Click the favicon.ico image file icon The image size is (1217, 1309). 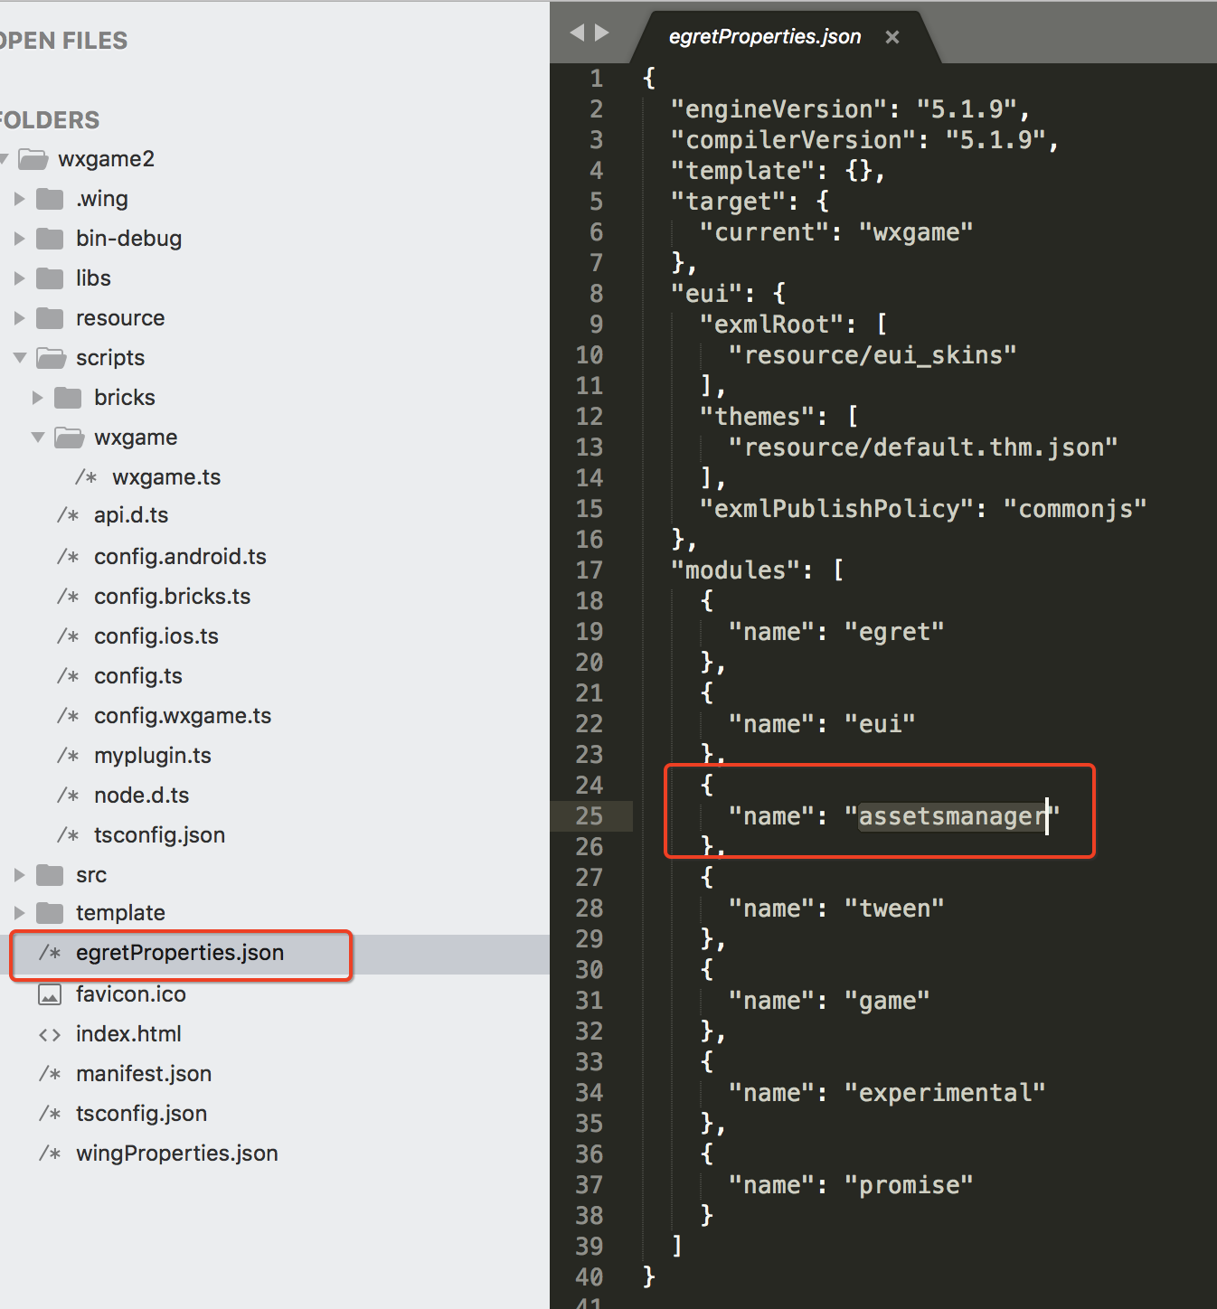coord(50,994)
